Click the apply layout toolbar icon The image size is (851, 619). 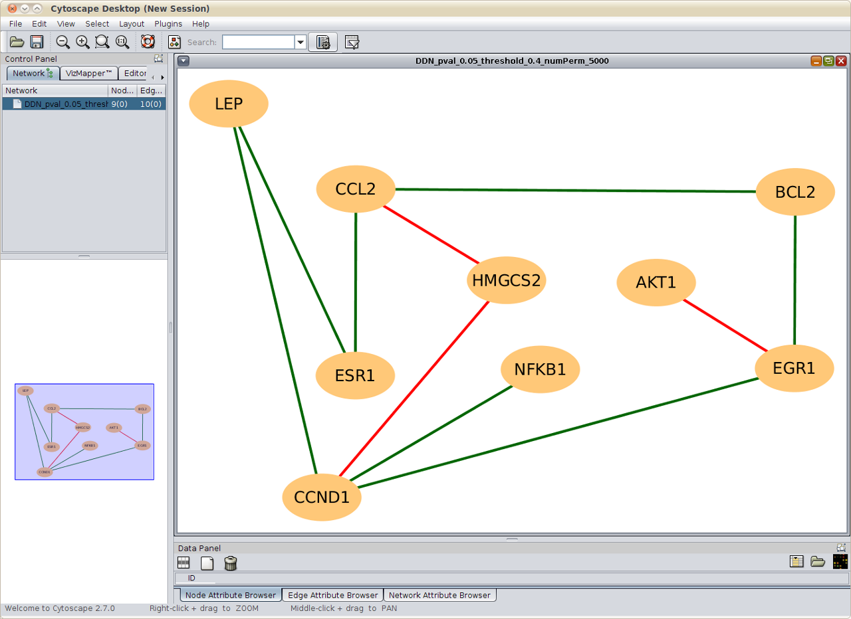pyautogui.click(x=174, y=42)
